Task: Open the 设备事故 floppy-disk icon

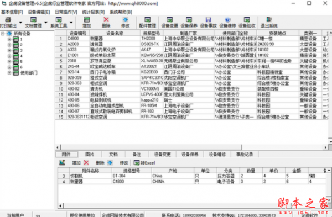Action: click(209, 20)
